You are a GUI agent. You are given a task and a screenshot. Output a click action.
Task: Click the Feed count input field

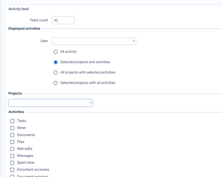click(x=63, y=20)
